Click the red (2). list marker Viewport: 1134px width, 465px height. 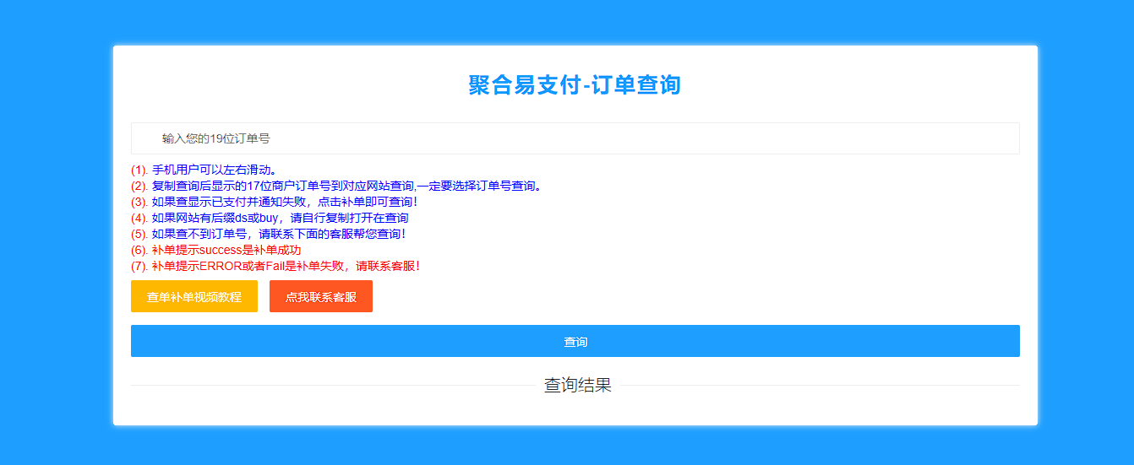click(x=139, y=186)
